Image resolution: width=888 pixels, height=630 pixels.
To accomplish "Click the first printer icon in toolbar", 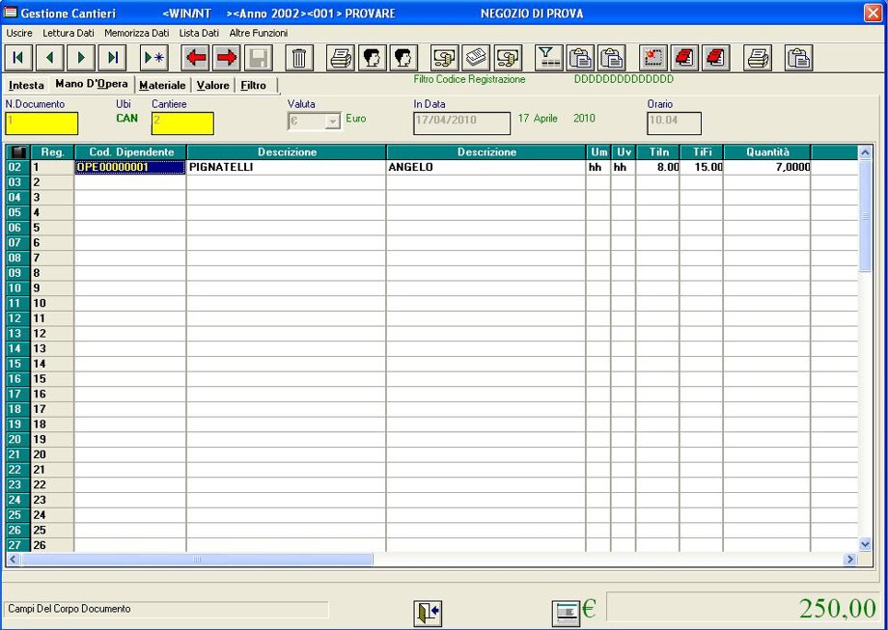I will tap(341, 58).
